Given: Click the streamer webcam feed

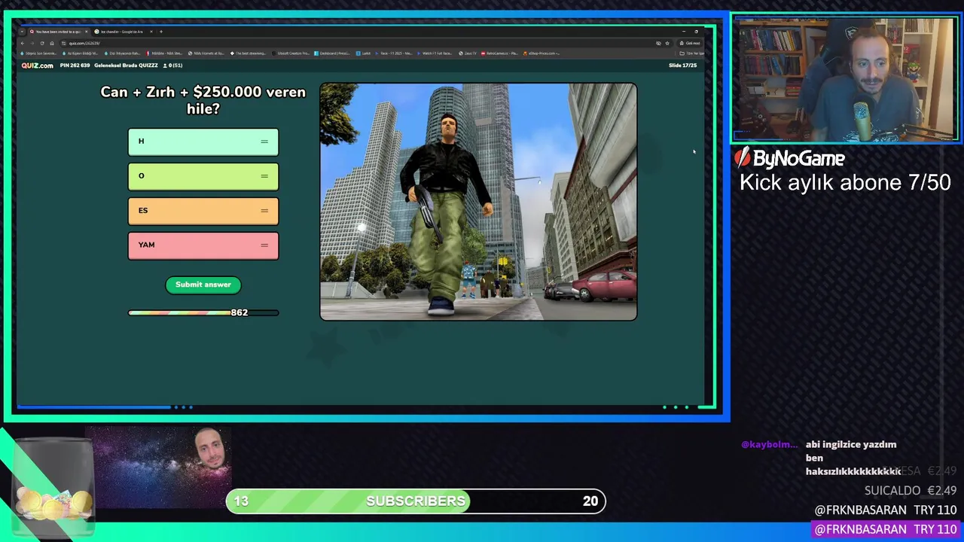Looking at the screenshot, I should click(x=845, y=78).
